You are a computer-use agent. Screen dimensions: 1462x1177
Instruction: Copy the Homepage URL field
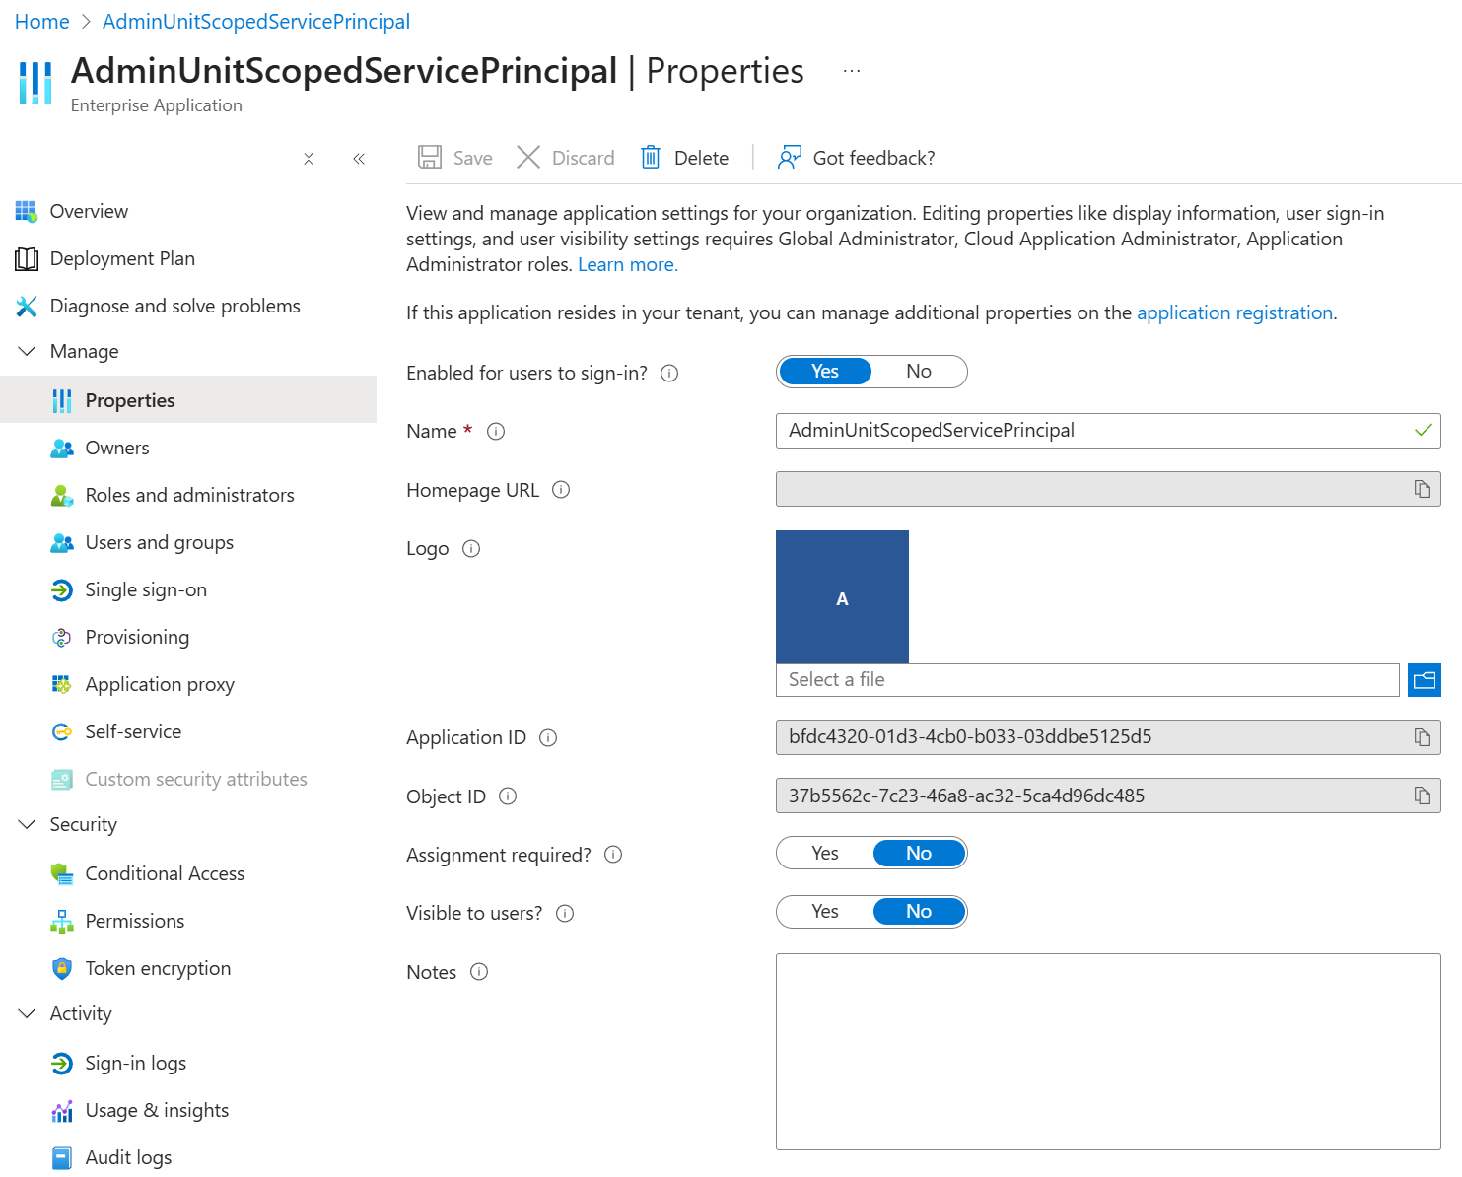[1422, 489]
